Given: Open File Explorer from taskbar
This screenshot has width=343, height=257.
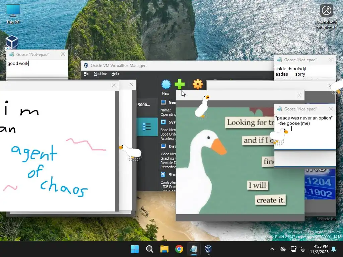Looking at the screenshot, I should coord(164,249).
